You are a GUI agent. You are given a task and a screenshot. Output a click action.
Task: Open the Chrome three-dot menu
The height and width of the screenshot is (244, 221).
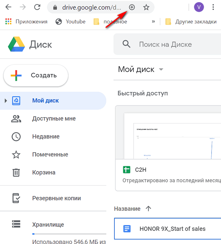pyautogui.click(x=213, y=7)
